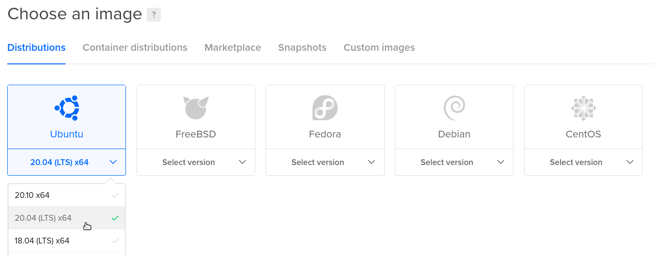Click green checkmark beside 20.04 (LTS) x64
Screen dimensions: 654x257
[115, 218]
